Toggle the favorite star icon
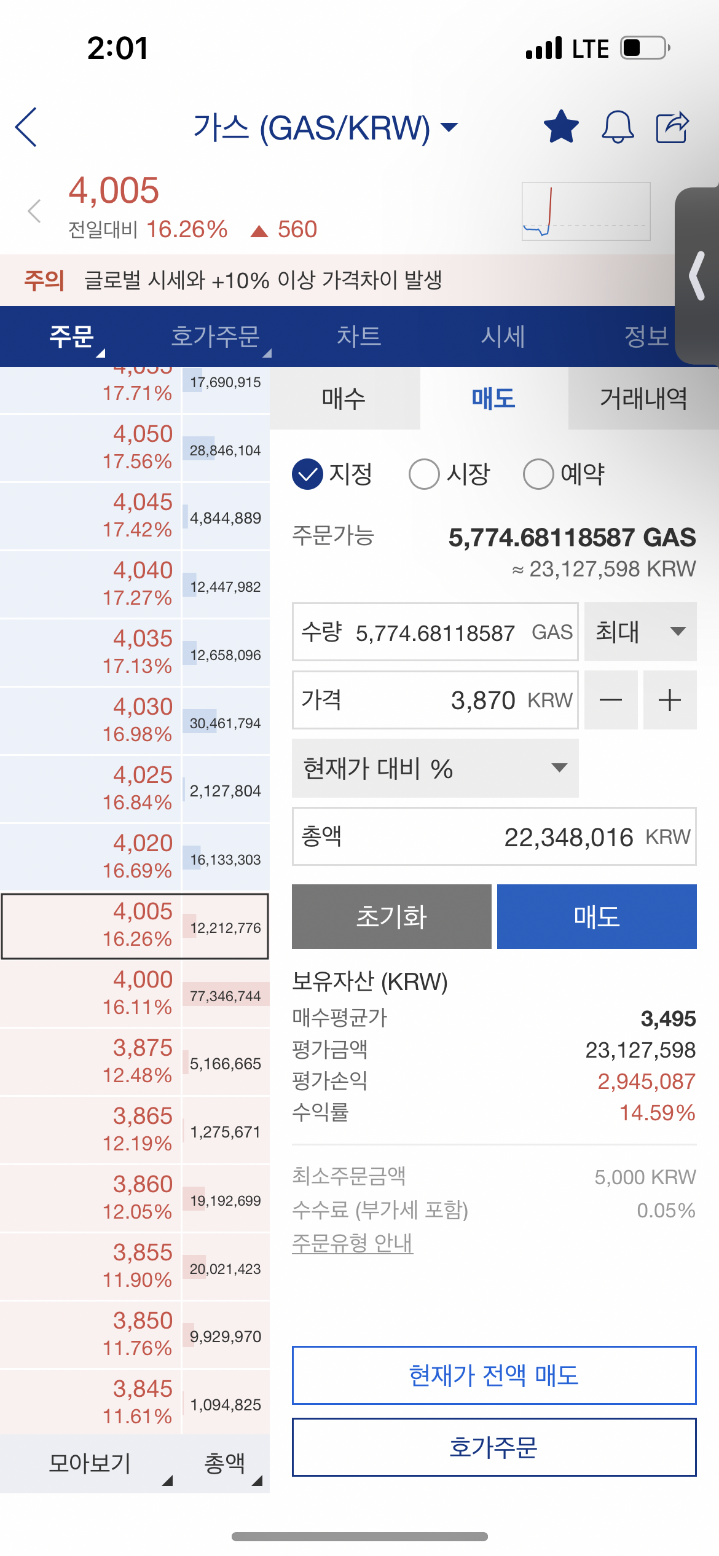This screenshot has width=719, height=1556. point(561,127)
